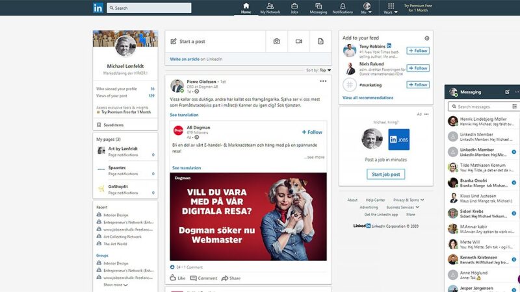
Task: Open Sidsel Krebs conversation
Action: (482, 213)
